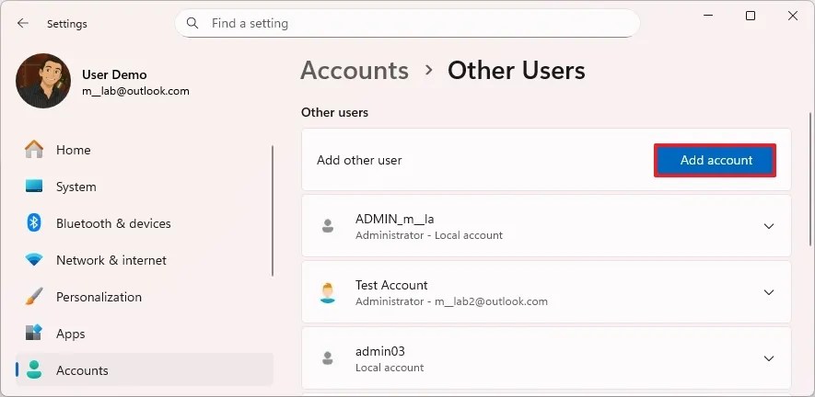The height and width of the screenshot is (397, 815).
Task: Focus the Find a setting search box
Action: 407,23
